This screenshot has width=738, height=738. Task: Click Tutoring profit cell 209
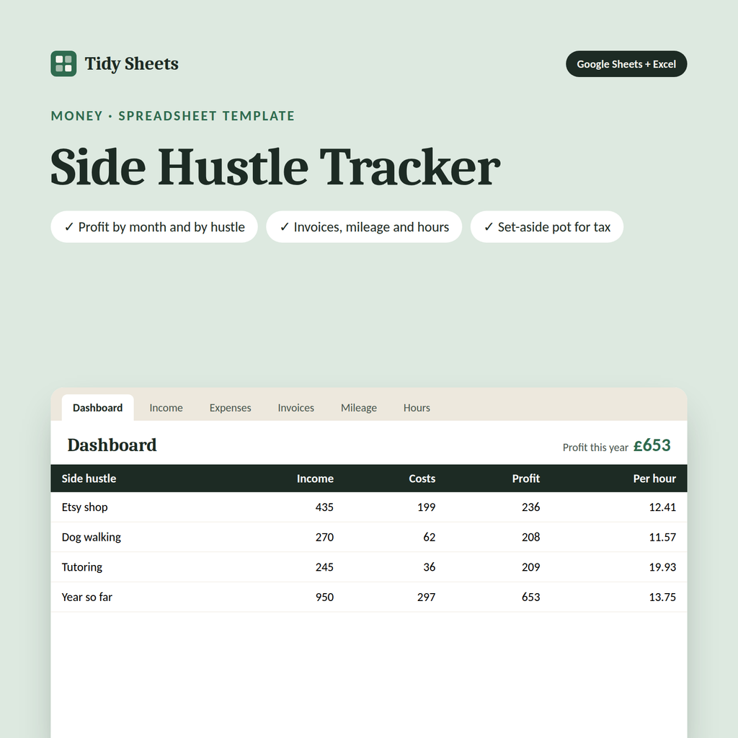[531, 567]
